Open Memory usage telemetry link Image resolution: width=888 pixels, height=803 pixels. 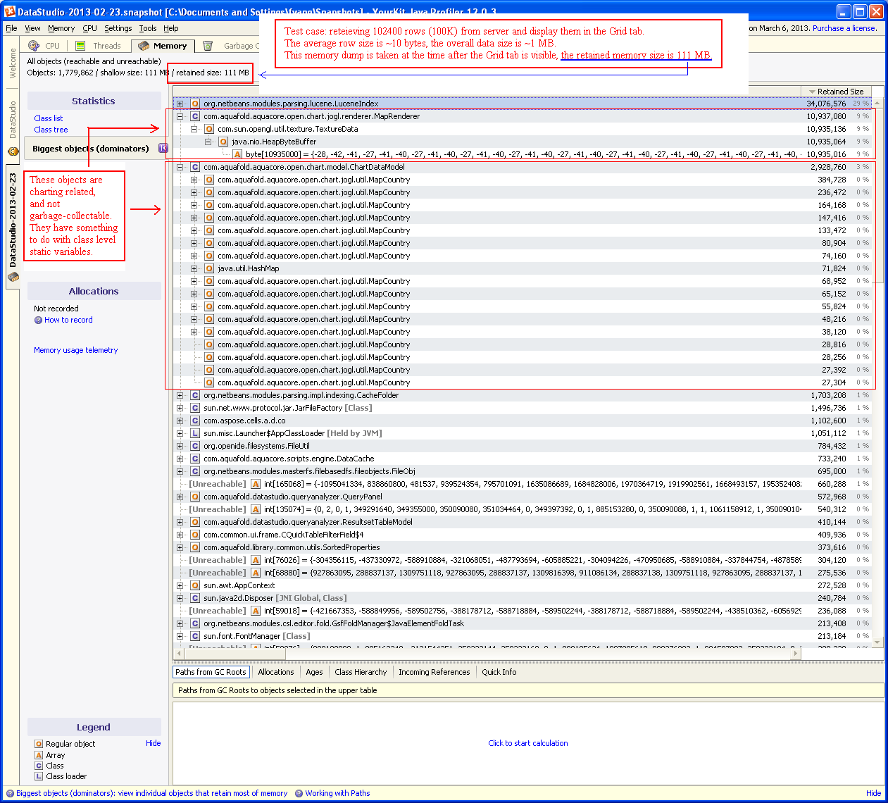point(75,350)
